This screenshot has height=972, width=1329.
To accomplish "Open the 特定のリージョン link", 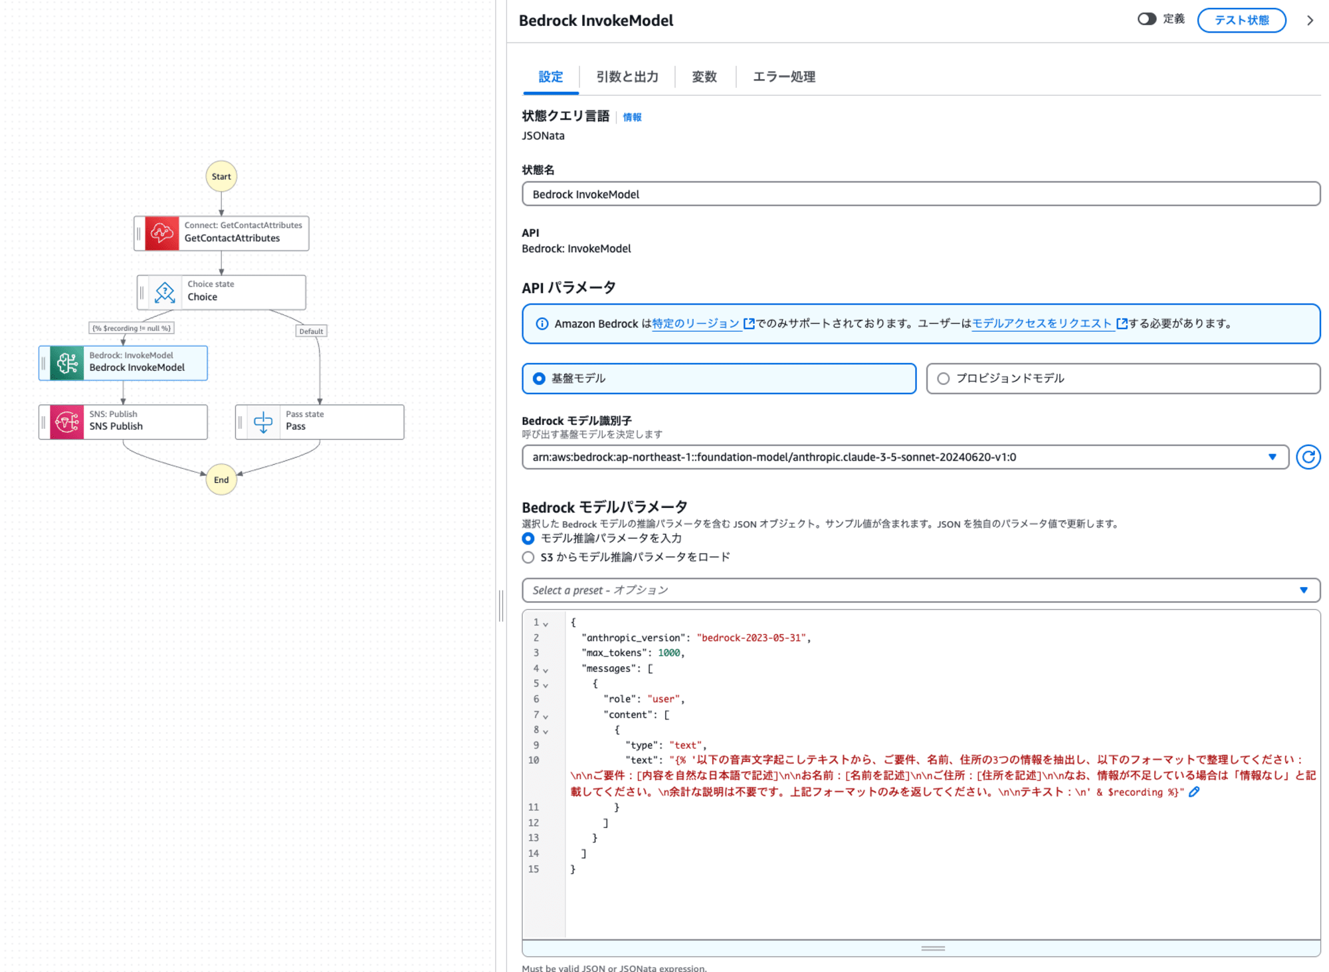I will click(696, 324).
